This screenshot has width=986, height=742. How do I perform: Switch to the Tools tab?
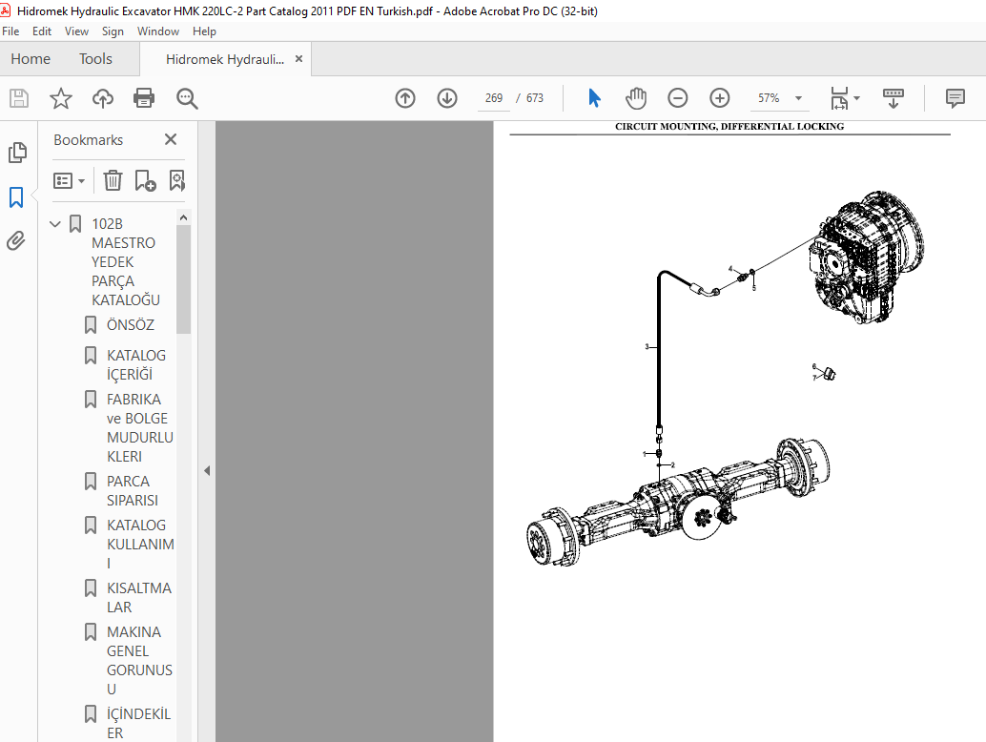[95, 59]
